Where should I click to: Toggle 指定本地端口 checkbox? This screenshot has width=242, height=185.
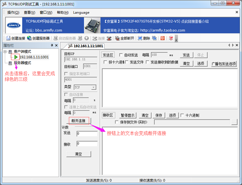pos(66,73)
